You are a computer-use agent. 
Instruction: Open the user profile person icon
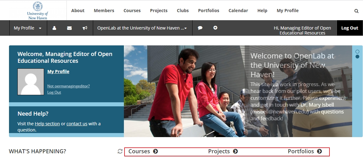pyautogui.click(x=54, y=28)
